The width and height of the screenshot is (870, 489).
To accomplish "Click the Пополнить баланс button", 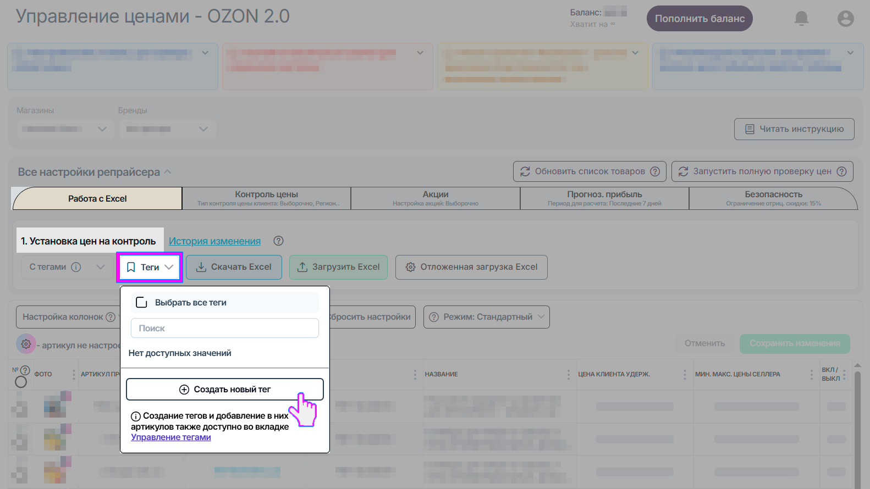I will click(x=700, y=19).
